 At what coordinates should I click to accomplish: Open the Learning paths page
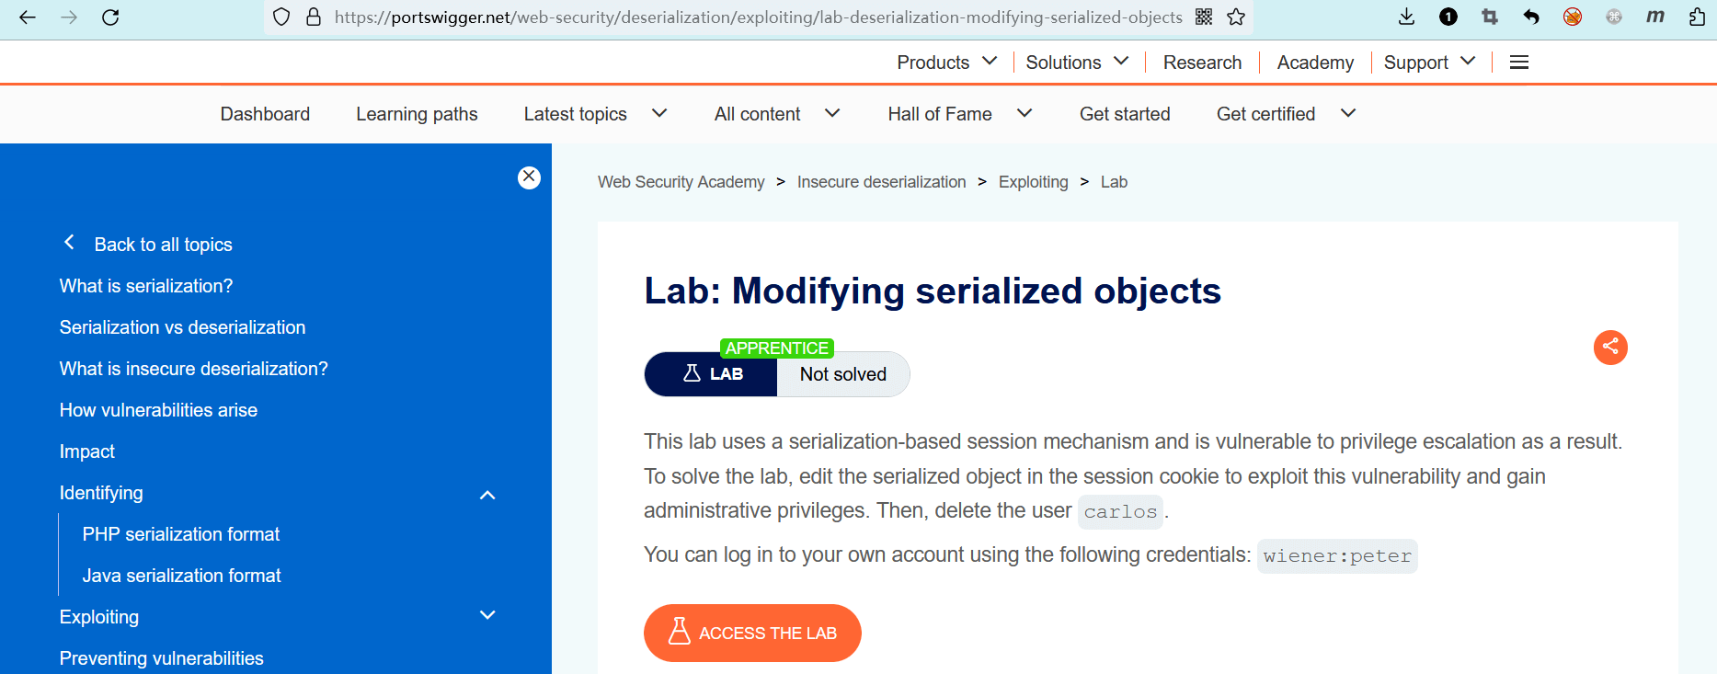click(x=417, y=114)
